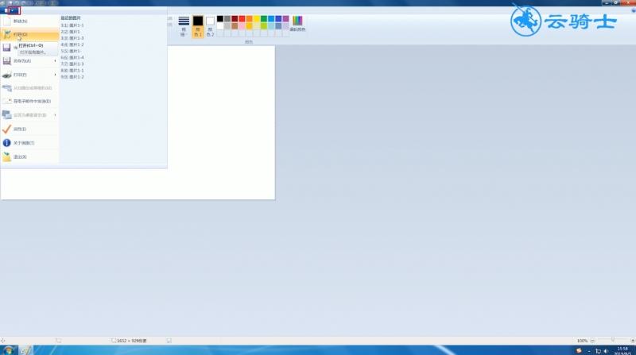
Task: Click the Print (打印) printer icon
Action: [7, 75]
